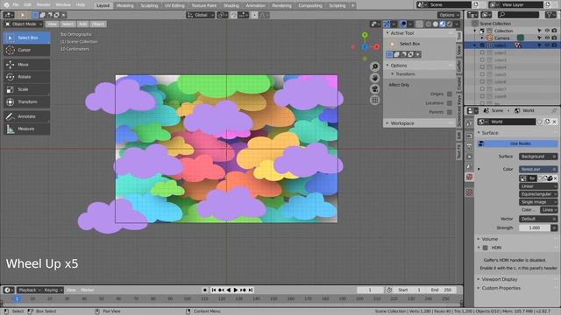This screenshot has width=561, height=315.
Task: Jump to timeline start frame
Action: tap(214, 290)
